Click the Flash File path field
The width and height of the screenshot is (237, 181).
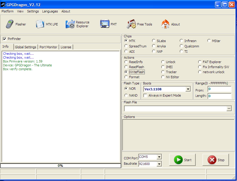[x=175, y=108]
